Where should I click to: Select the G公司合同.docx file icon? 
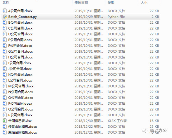[x=4, y=51]
